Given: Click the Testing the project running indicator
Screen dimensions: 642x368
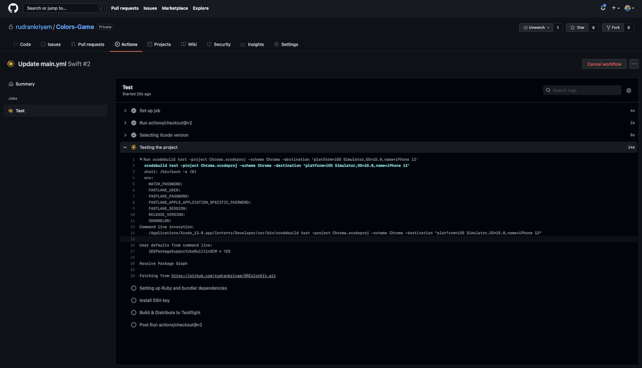Looking at the screenshot, I should point(134,147).
